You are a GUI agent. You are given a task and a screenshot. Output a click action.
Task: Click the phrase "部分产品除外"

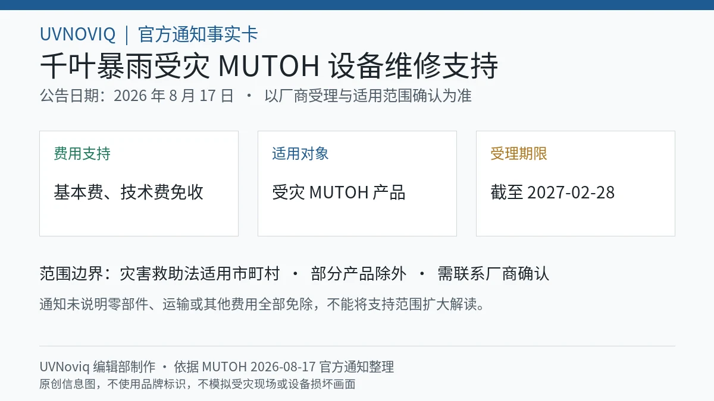tap(359, 273)
